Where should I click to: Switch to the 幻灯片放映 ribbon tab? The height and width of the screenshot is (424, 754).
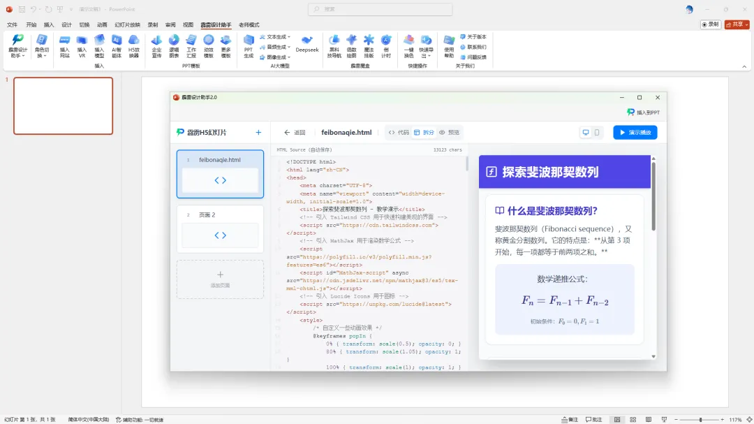[128, 24]
